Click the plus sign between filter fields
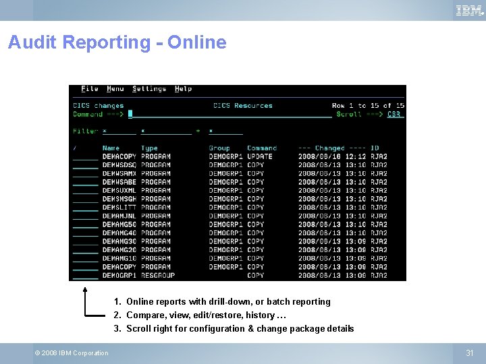Image resolution: width=486 pixels, height=364 pixels. [198, 131]
